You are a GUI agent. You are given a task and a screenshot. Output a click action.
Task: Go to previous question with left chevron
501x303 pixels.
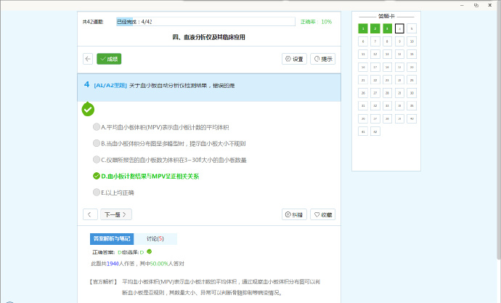[90, 214]
